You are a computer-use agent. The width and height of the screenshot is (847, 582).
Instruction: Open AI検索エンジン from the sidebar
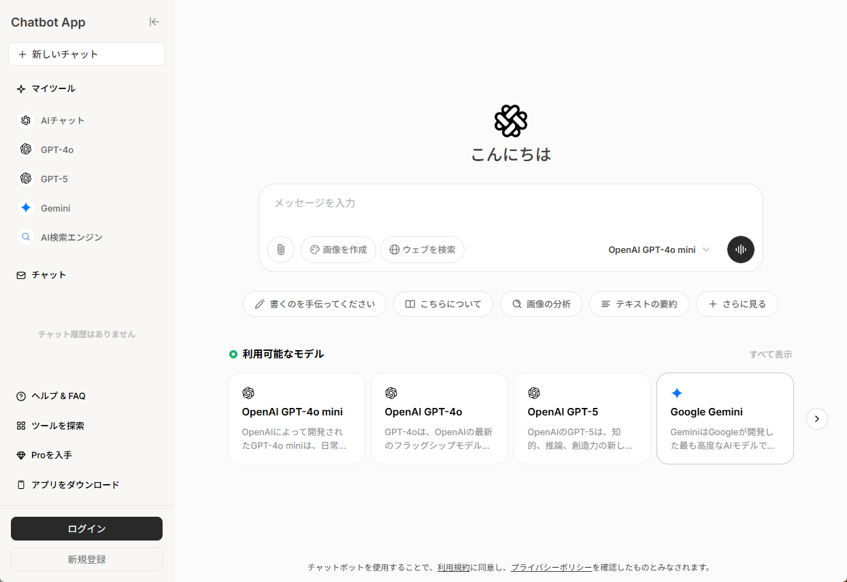click(86, 237)
